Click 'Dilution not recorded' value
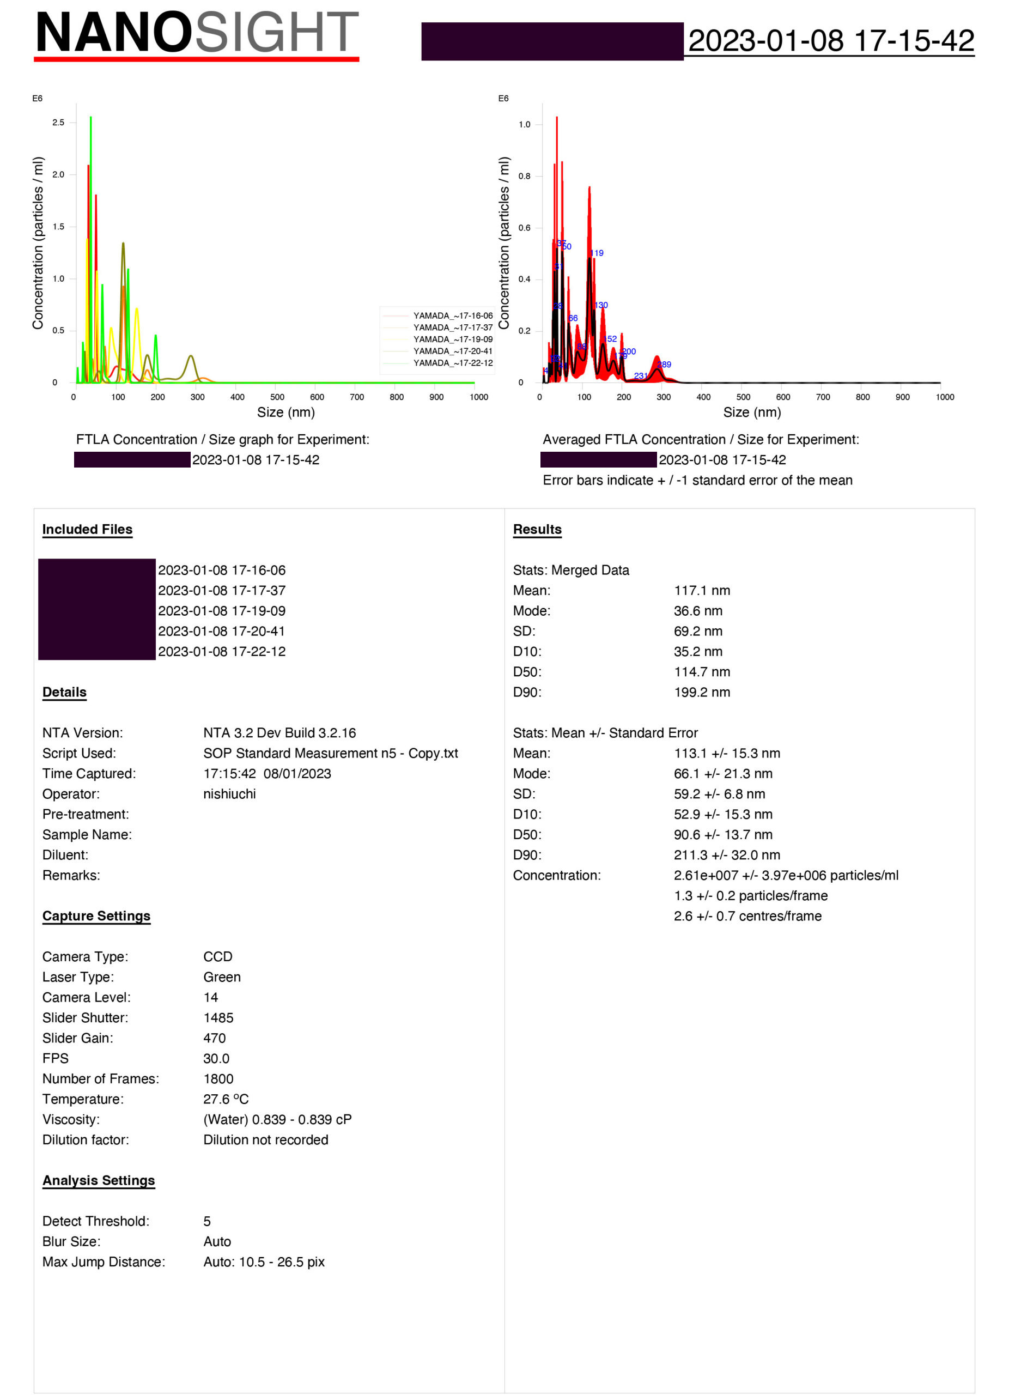This screenshot has width=1009, height=1395. tap(266, 1139)
